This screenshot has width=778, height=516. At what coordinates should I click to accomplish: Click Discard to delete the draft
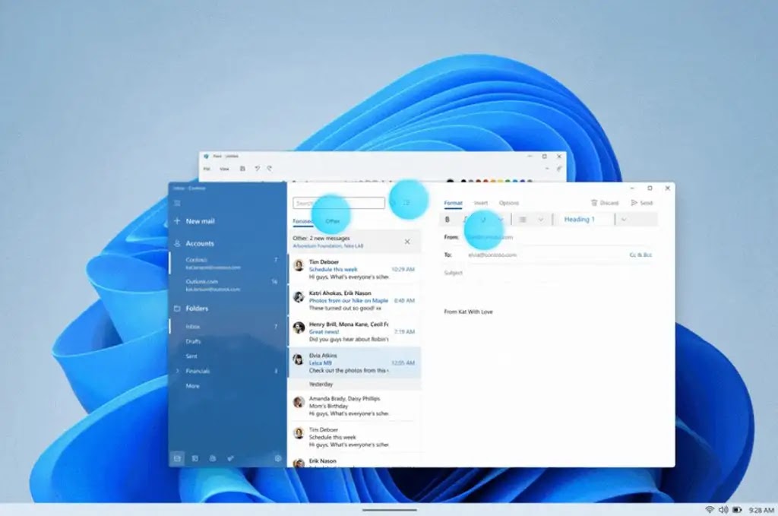(605, 203)
